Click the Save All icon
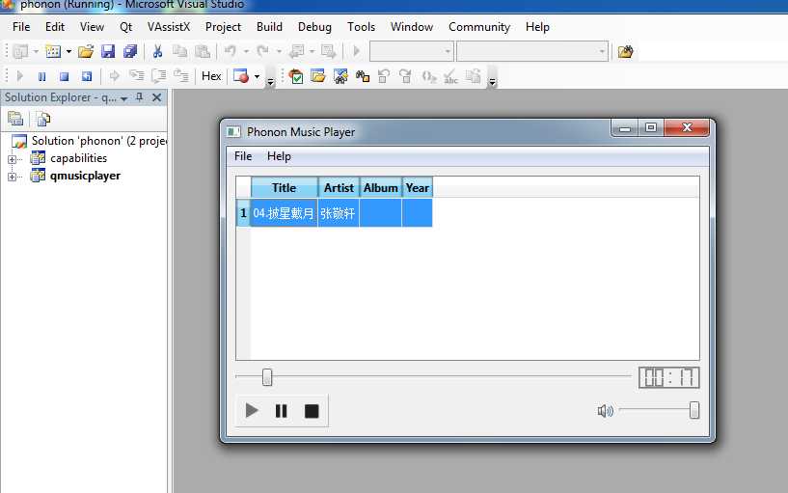This screenshot has height=493, width=788. tap(130, 51)
